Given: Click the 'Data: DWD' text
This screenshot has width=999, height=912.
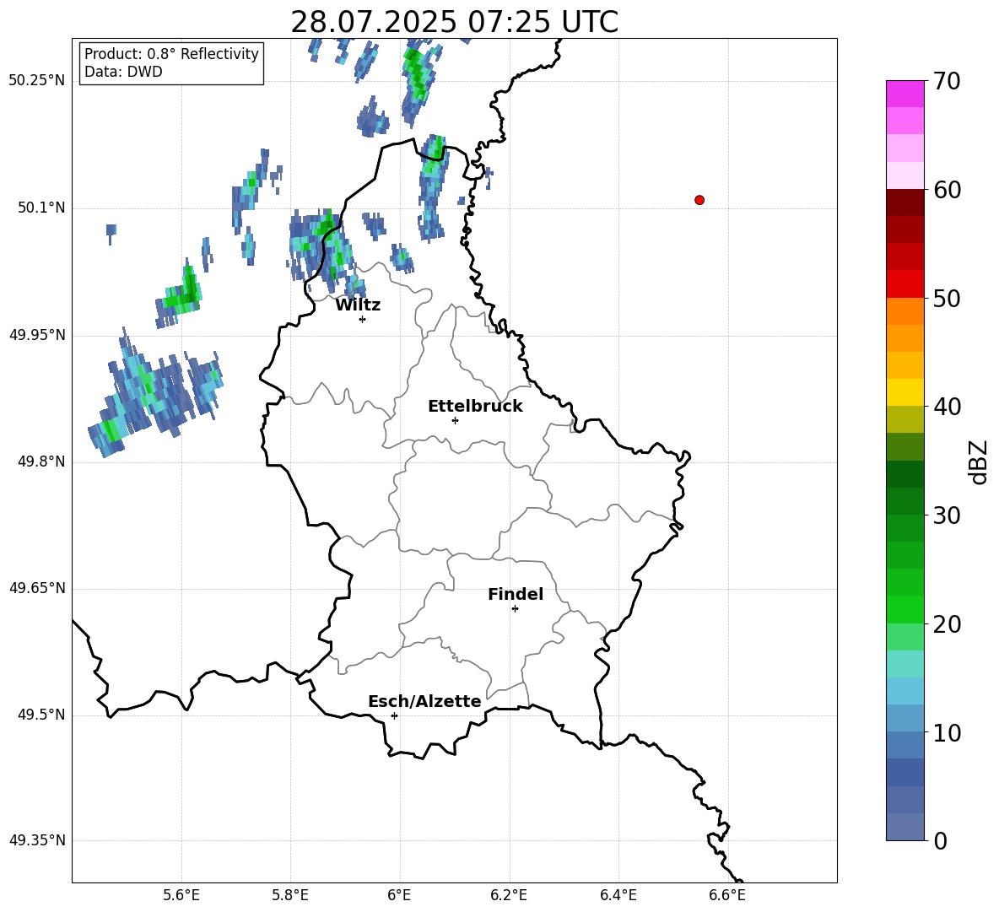Looking at the screenshot, I should point(123,72).
